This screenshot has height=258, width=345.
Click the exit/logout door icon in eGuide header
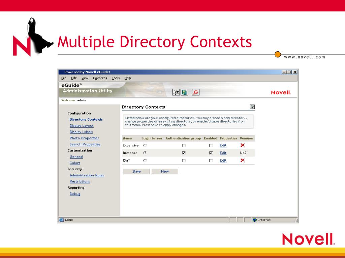point(176,92)
